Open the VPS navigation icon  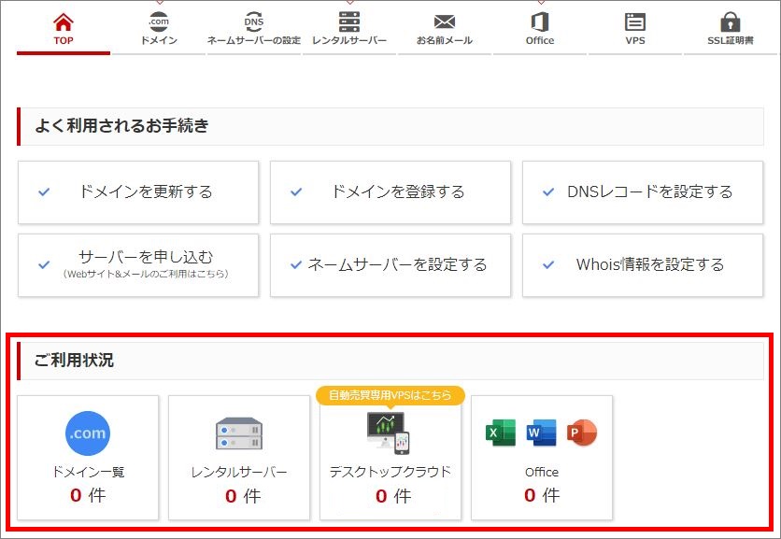coord(634,20)
